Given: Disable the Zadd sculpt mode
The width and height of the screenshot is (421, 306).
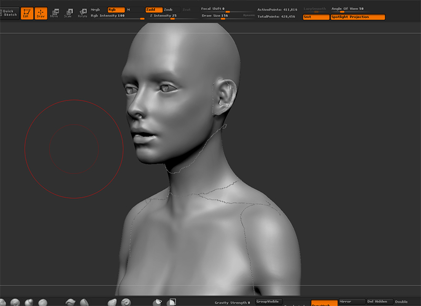Looking at the screenshot, I should click(x=153, y=9).
